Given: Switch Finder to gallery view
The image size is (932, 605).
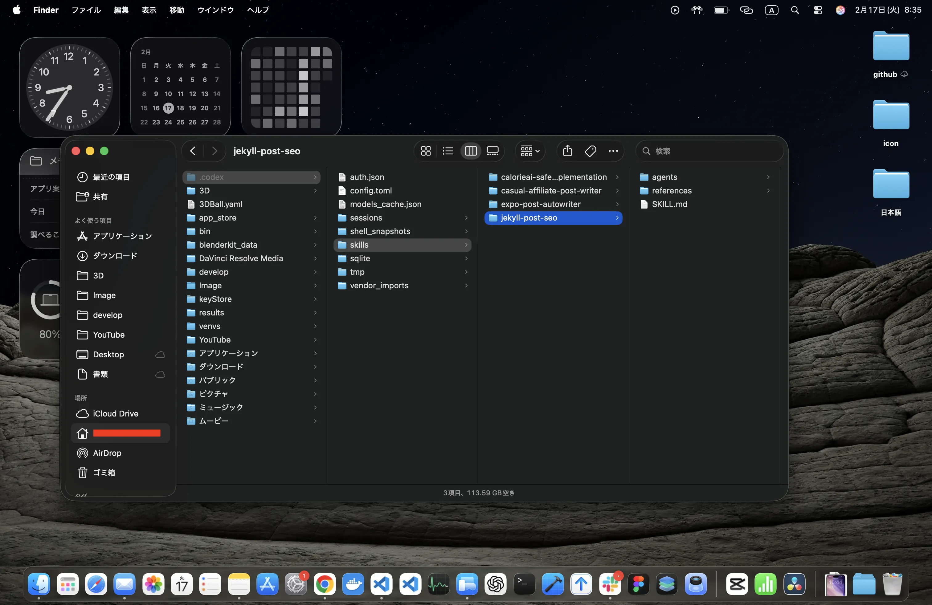Looking at the screenshot, I should click(493, 151).
